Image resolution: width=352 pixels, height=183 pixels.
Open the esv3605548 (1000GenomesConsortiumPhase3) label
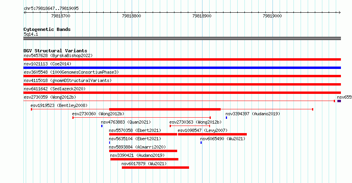[71, 72]
